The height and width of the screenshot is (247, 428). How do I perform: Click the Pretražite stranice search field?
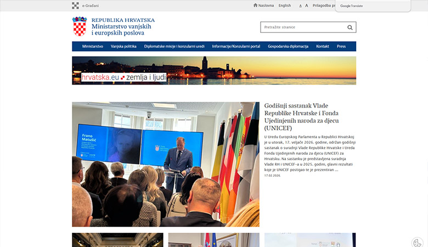pyautogui.click(x=302, y=27)
